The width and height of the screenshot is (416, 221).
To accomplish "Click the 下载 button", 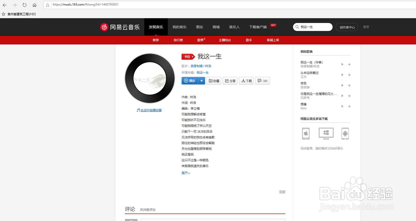I will 246,81.
